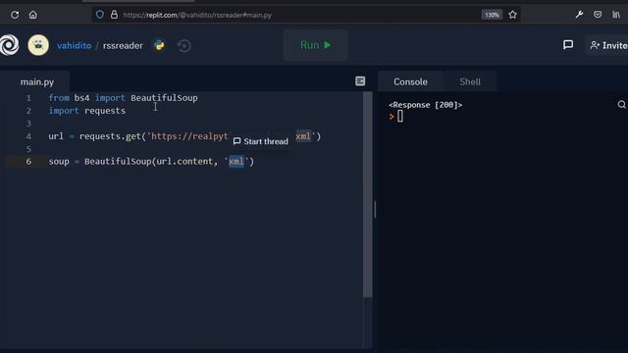This screenshot has height=353, width=628.
Task: Click 'url' variable on line 4
Action: point(56,136)
